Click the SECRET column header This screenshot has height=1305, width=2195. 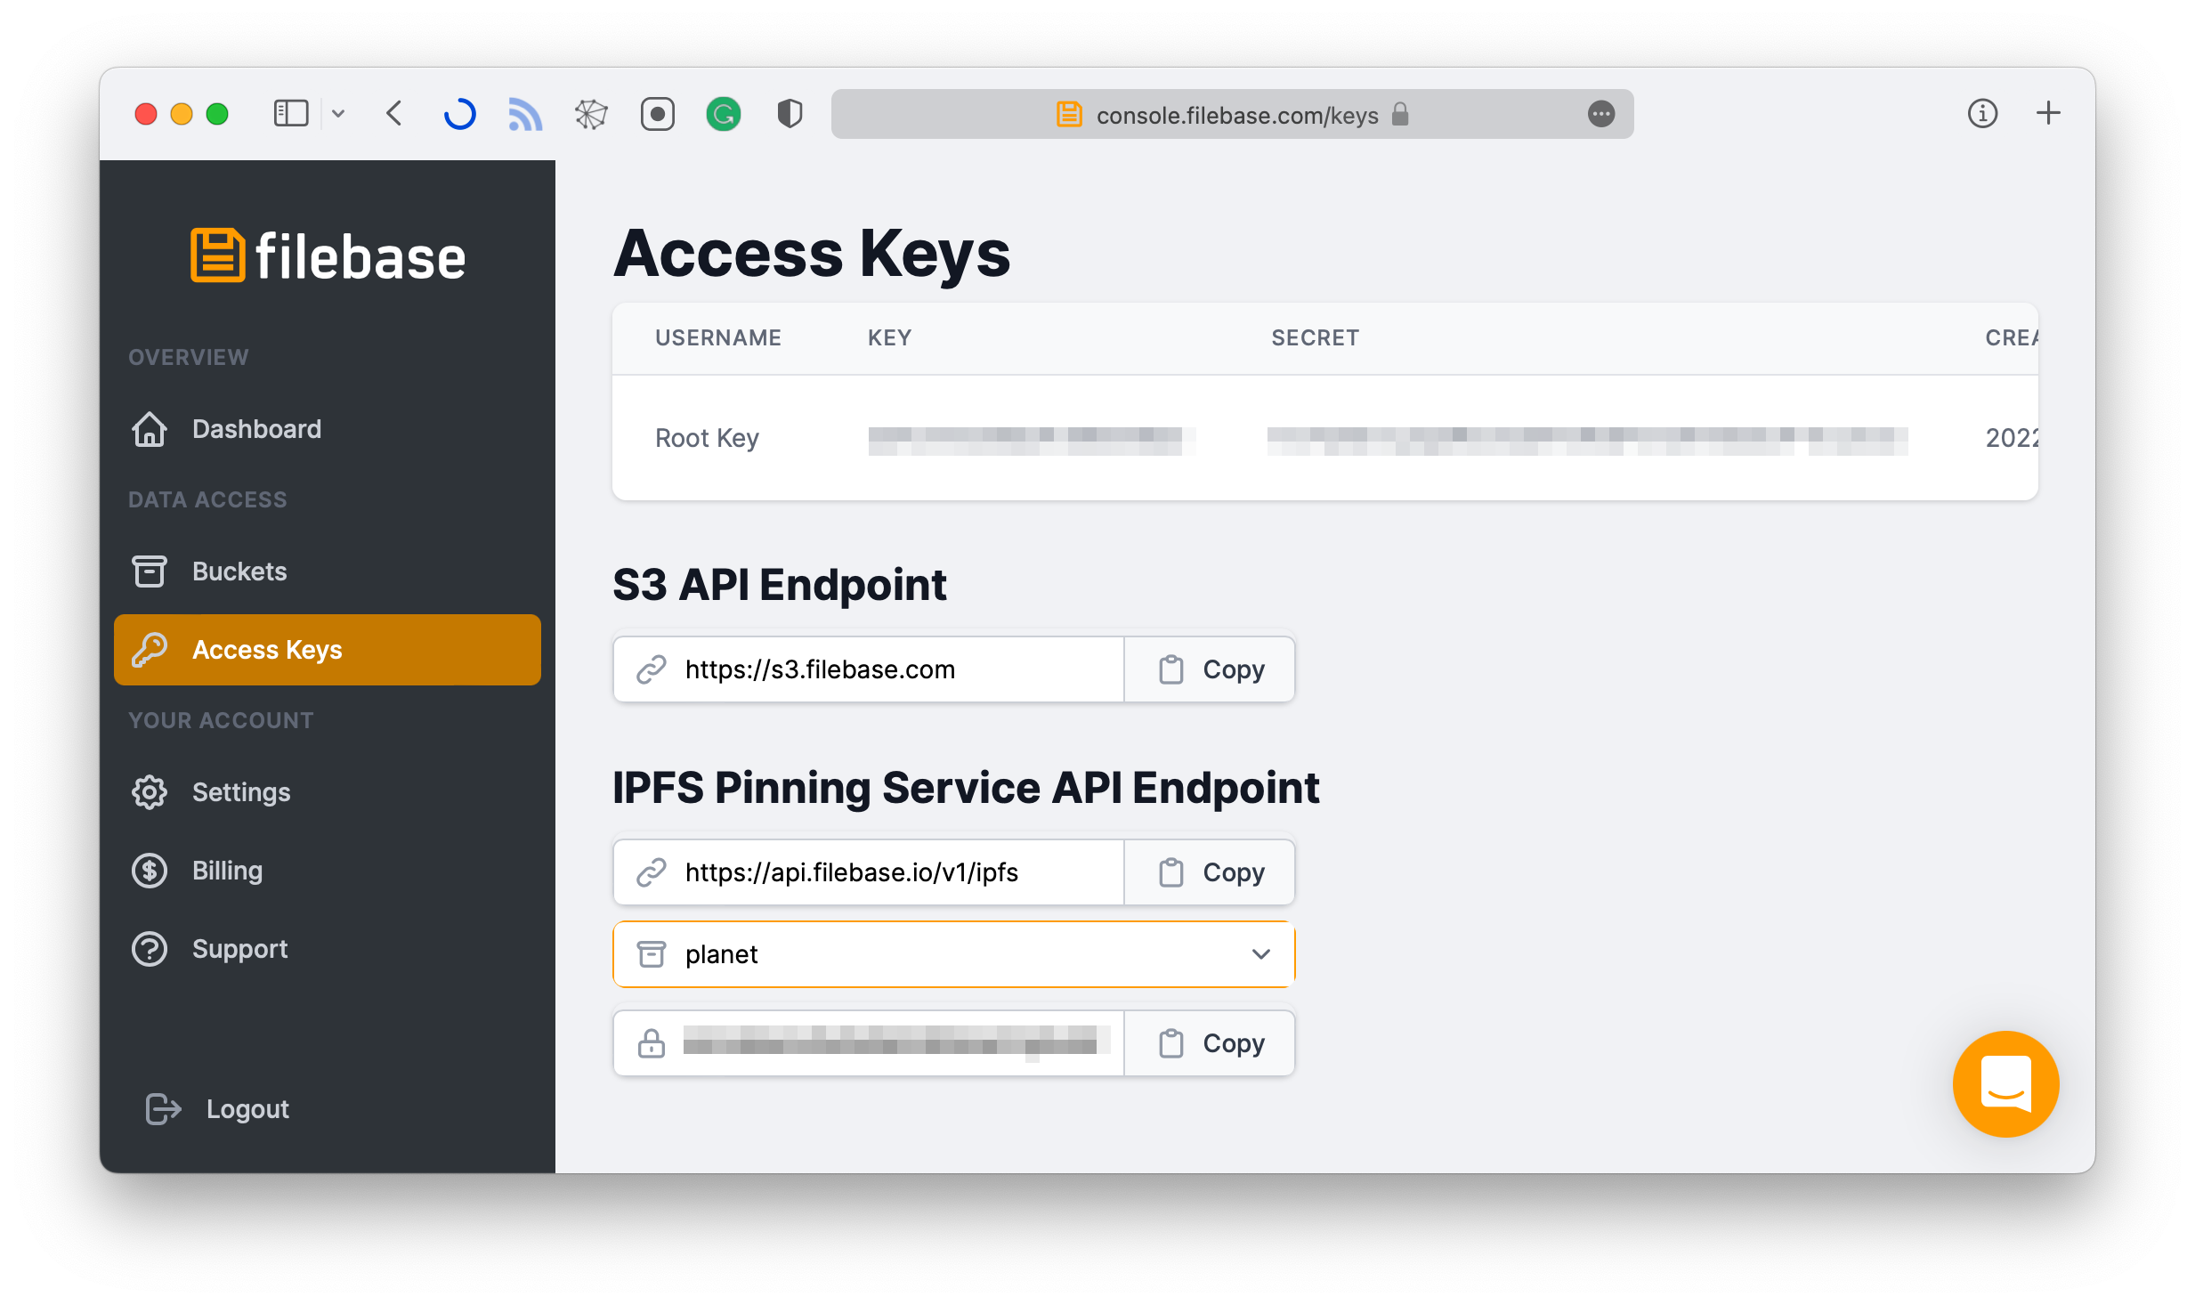[x=1316, y=338]
